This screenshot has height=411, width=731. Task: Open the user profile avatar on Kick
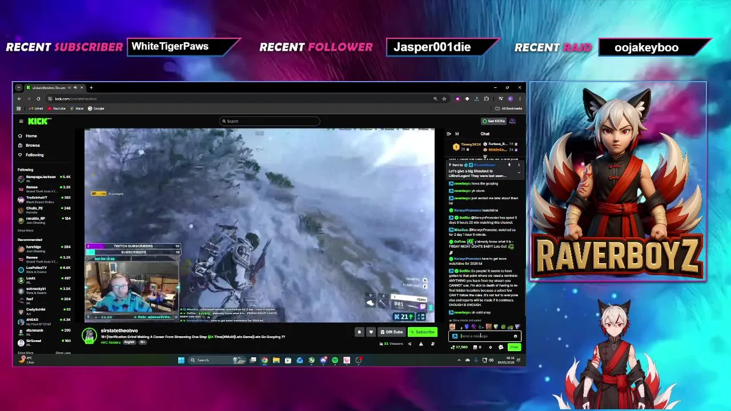click(513, 121)
